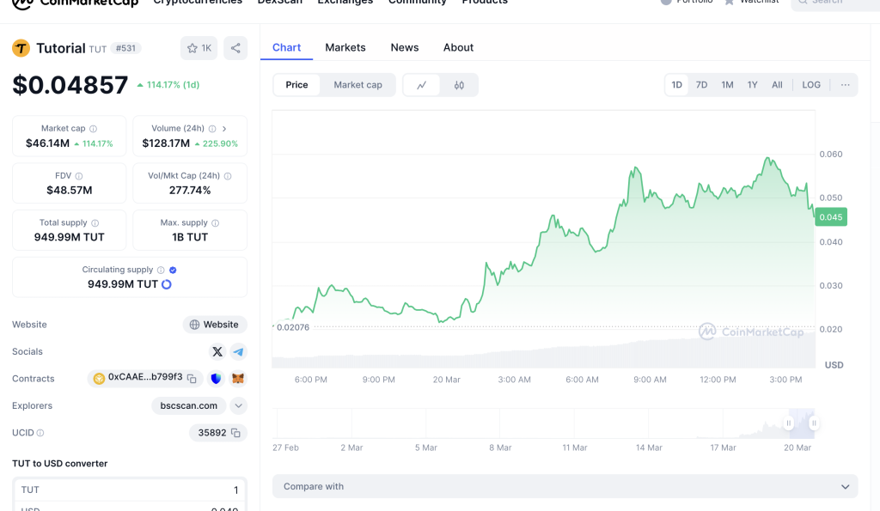Click the #531 rank badge
880x511 pixels.
coord(125,48)
